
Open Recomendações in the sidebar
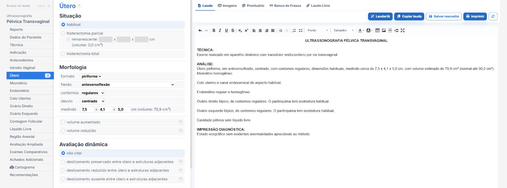30,175
